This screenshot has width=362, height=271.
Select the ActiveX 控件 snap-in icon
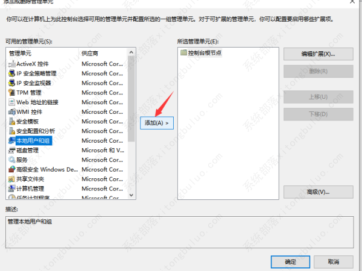(x=11, y=63)
